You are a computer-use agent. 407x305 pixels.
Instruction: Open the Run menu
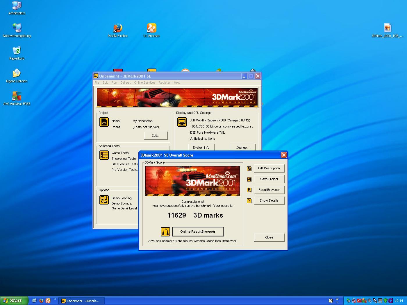114,82
